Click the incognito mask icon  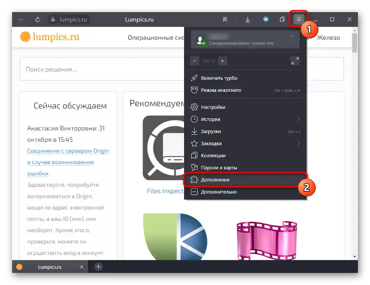[194, 90]
